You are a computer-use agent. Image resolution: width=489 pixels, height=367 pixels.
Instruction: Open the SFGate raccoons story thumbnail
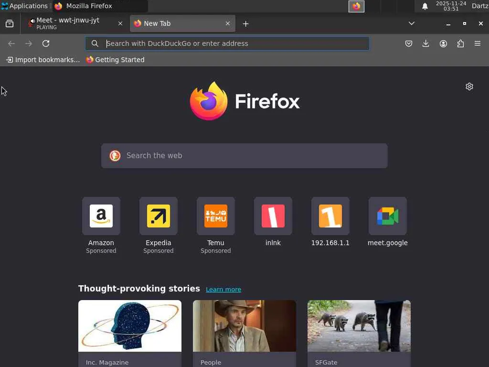tap(359, 326)
